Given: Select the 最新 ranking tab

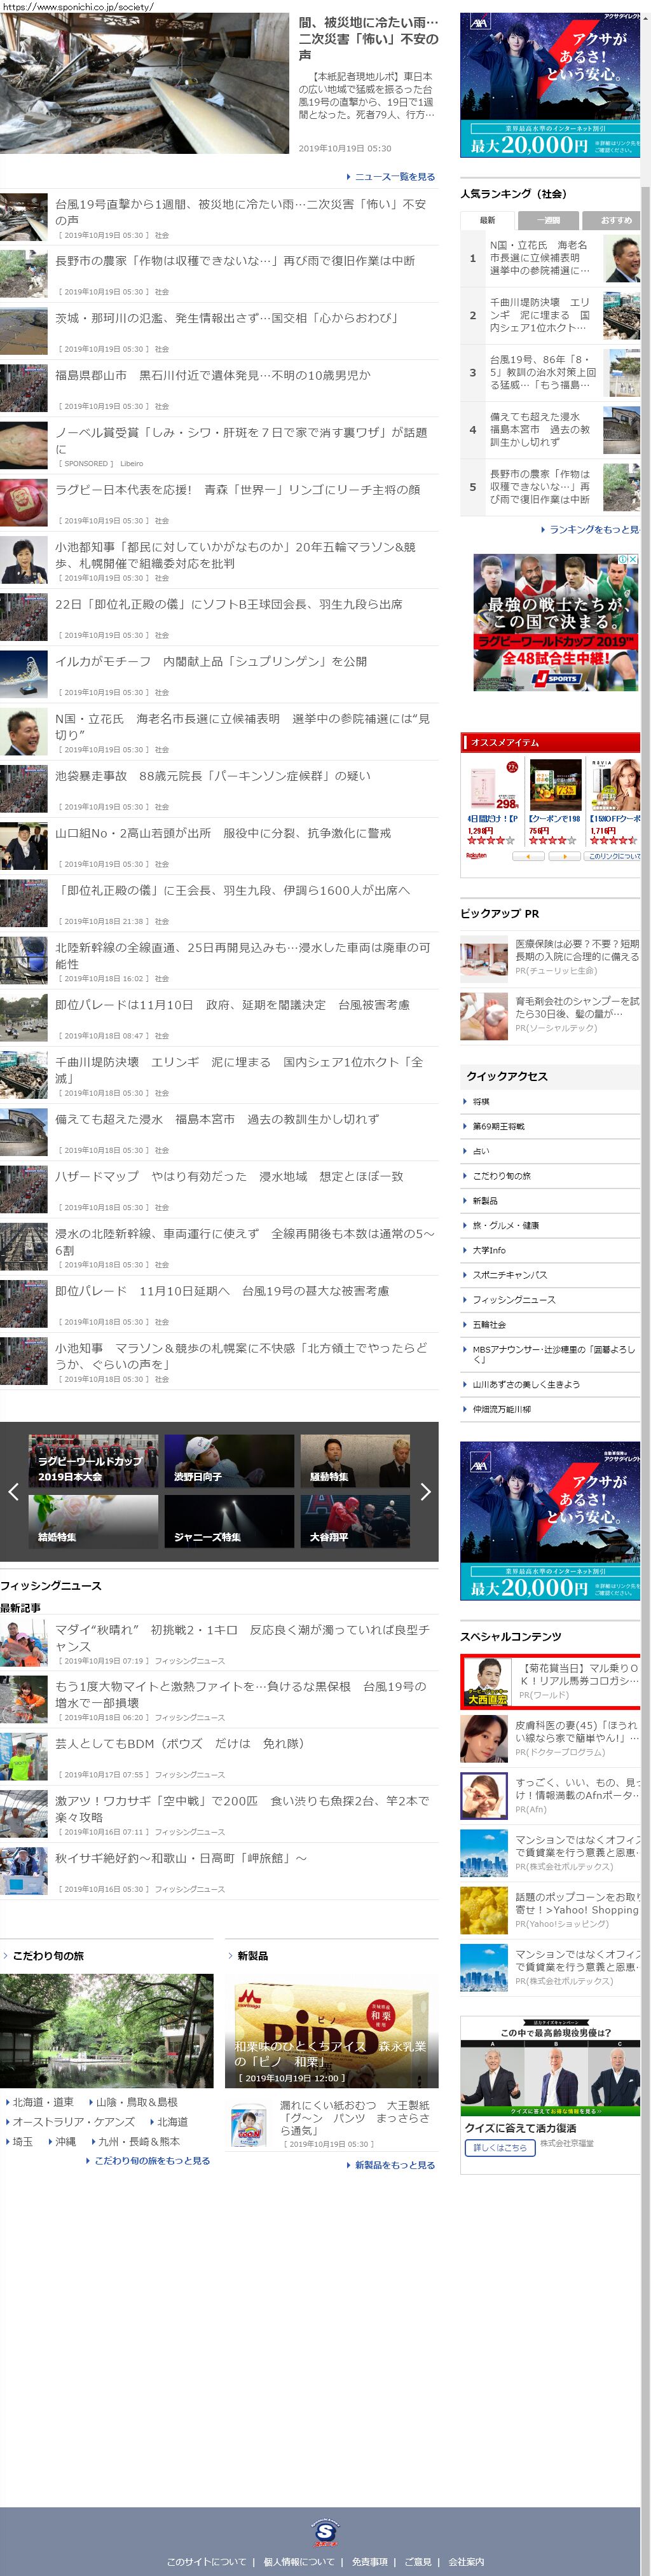Looking at the screenshot, I should (x=487, y=220).
